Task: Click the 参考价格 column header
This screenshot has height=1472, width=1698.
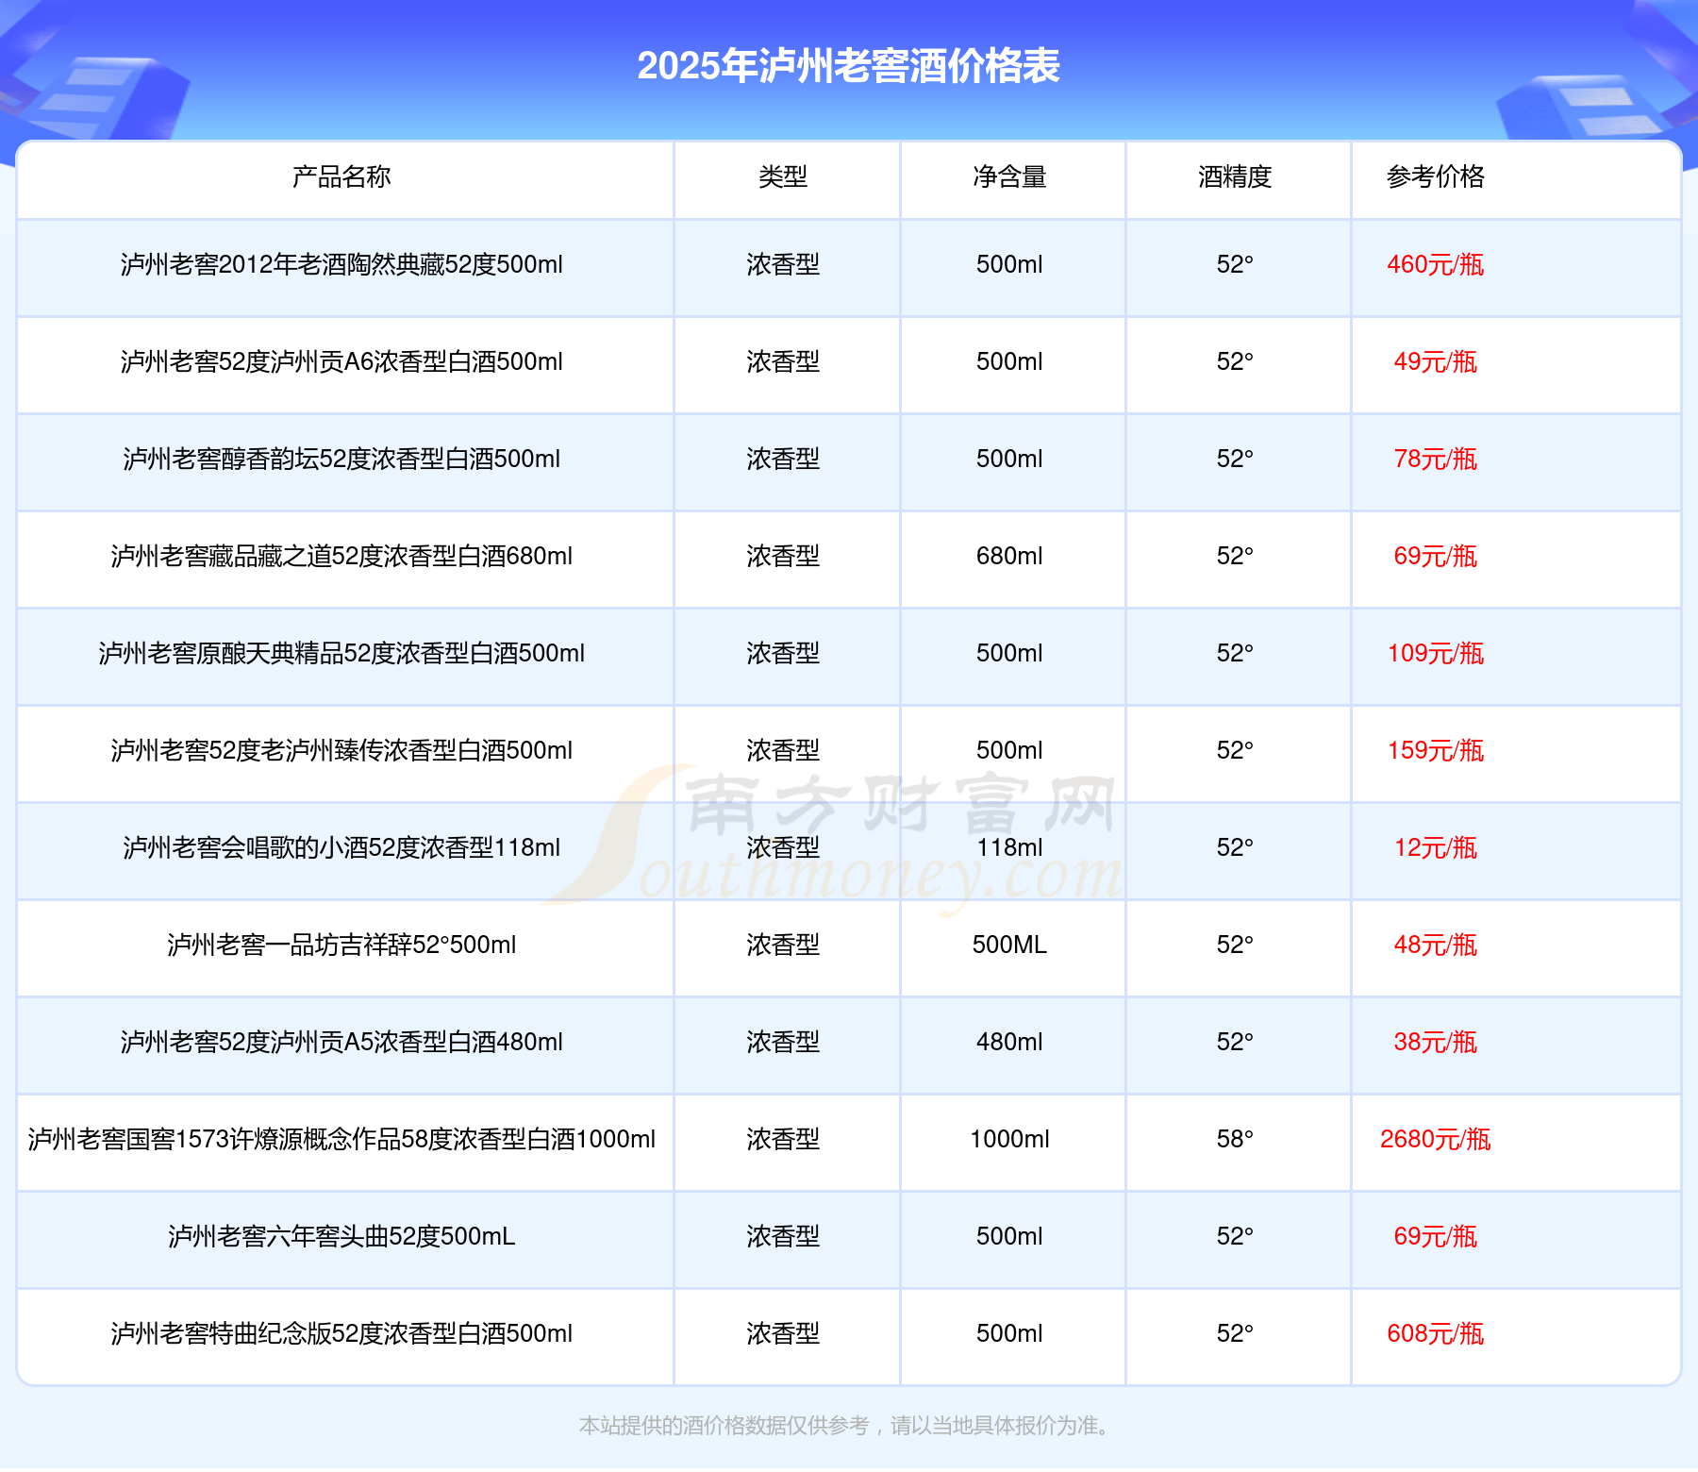Action: (x=1435, y=176)
